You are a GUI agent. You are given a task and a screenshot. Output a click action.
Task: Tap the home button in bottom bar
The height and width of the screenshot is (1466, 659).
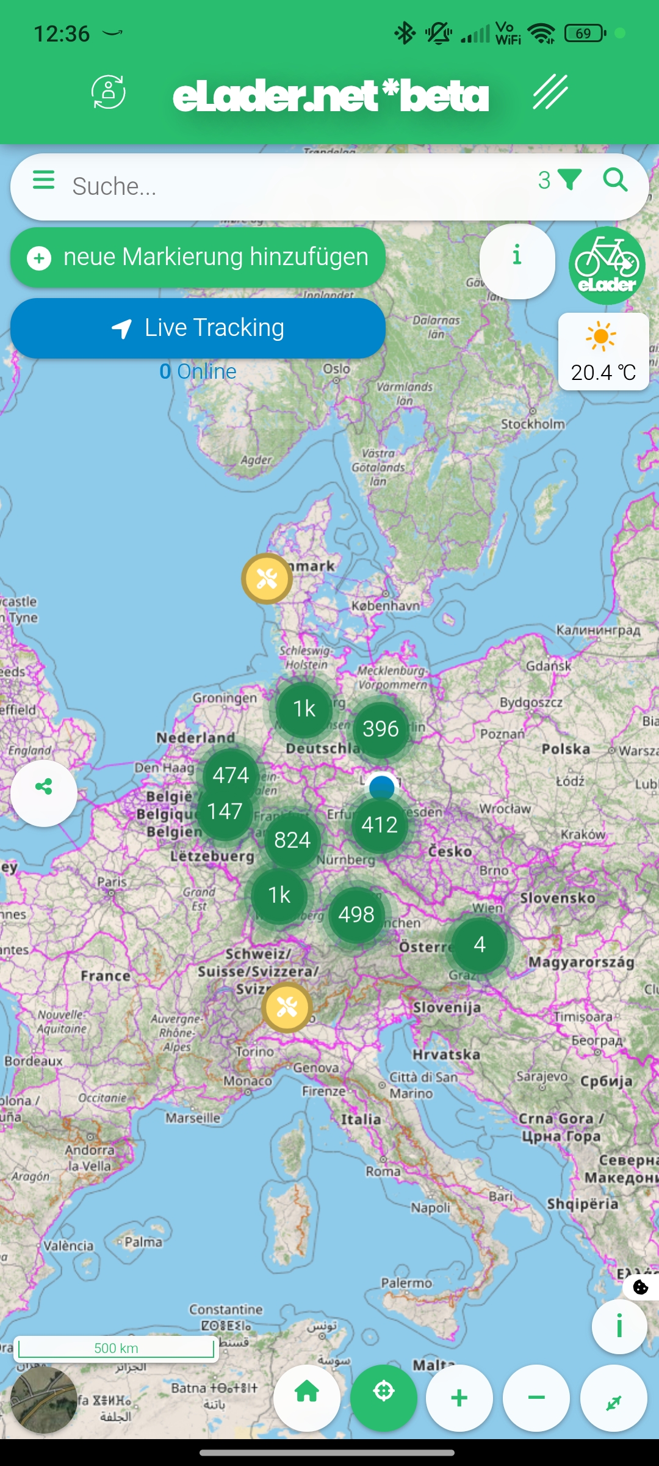tap(307, 1398)
